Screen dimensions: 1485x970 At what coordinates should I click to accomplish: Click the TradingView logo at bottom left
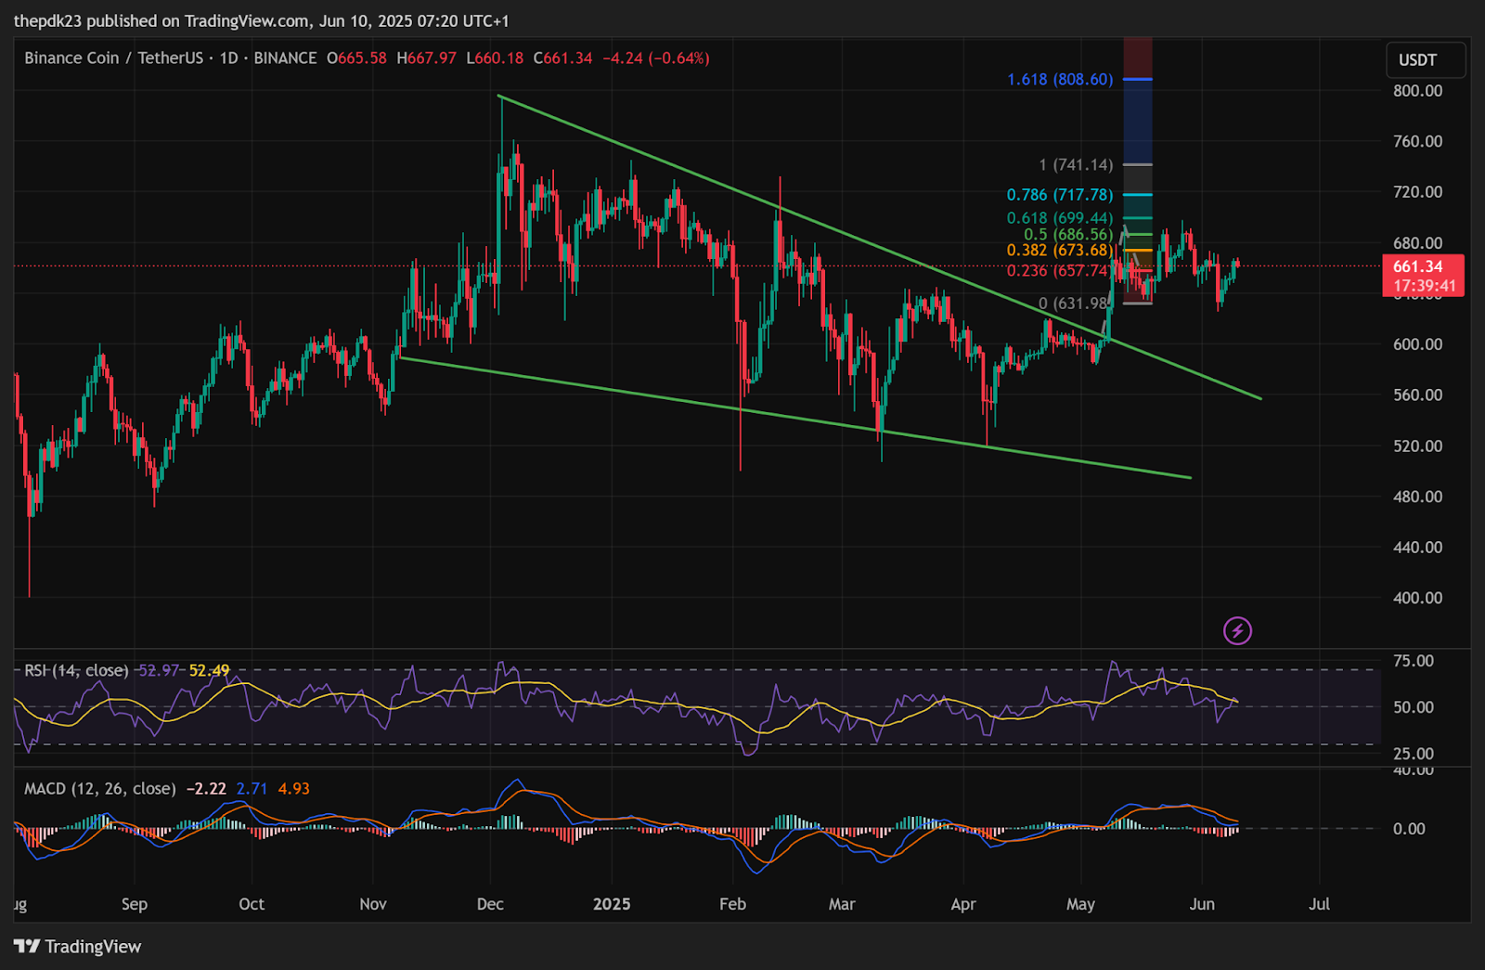(78, 947)
